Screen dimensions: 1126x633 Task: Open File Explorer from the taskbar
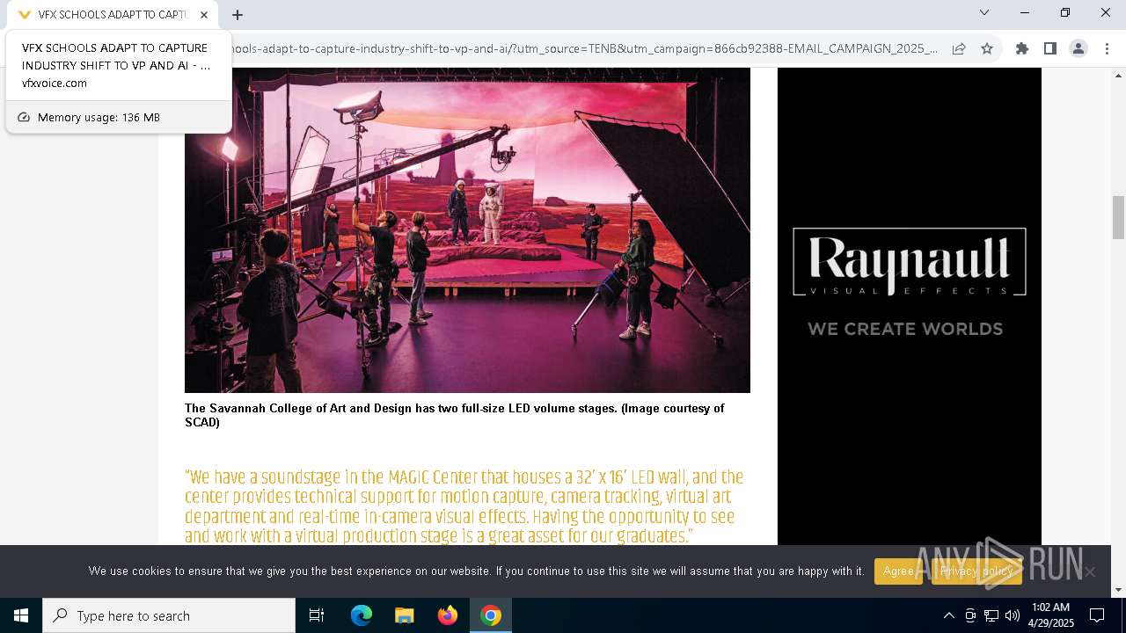[404, 615]
